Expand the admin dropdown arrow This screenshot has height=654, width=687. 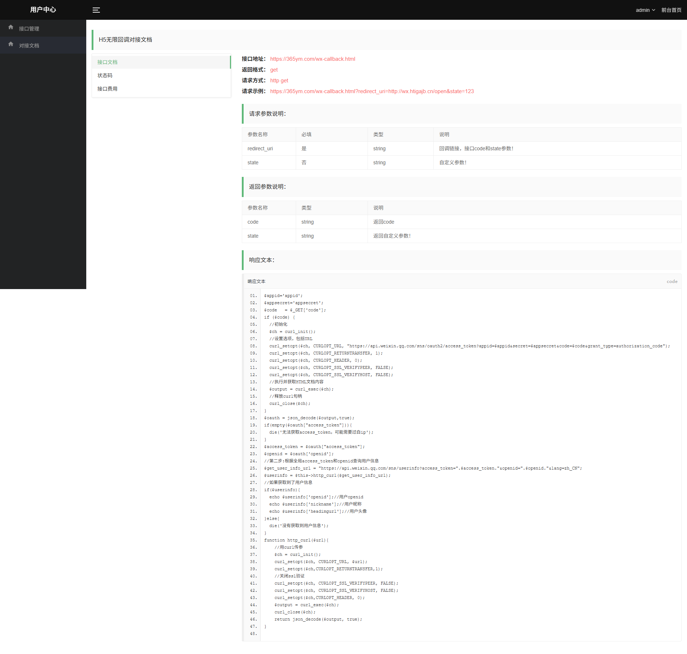pos(654,10)
